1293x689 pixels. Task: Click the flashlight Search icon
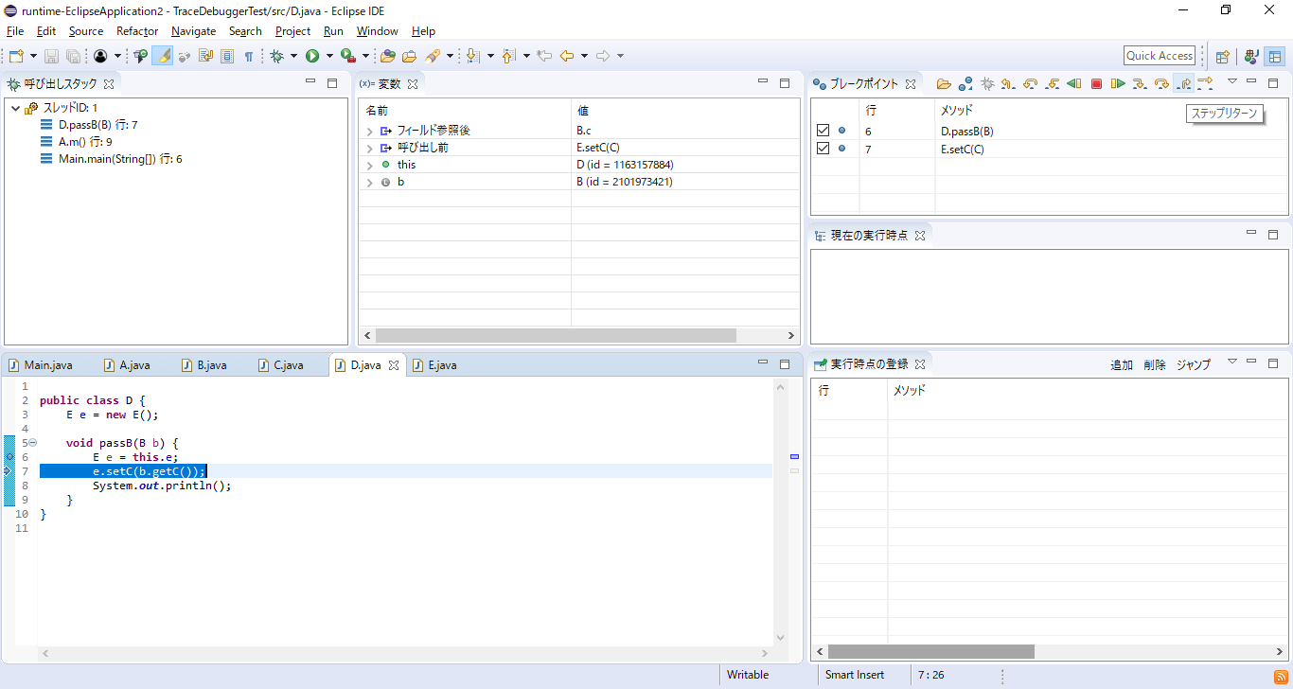[433, 57]
